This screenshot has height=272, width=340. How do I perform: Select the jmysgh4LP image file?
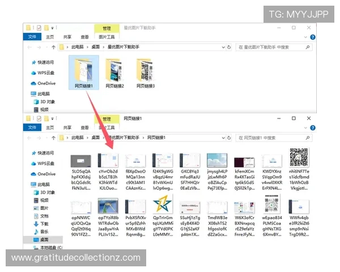point(217,172)
